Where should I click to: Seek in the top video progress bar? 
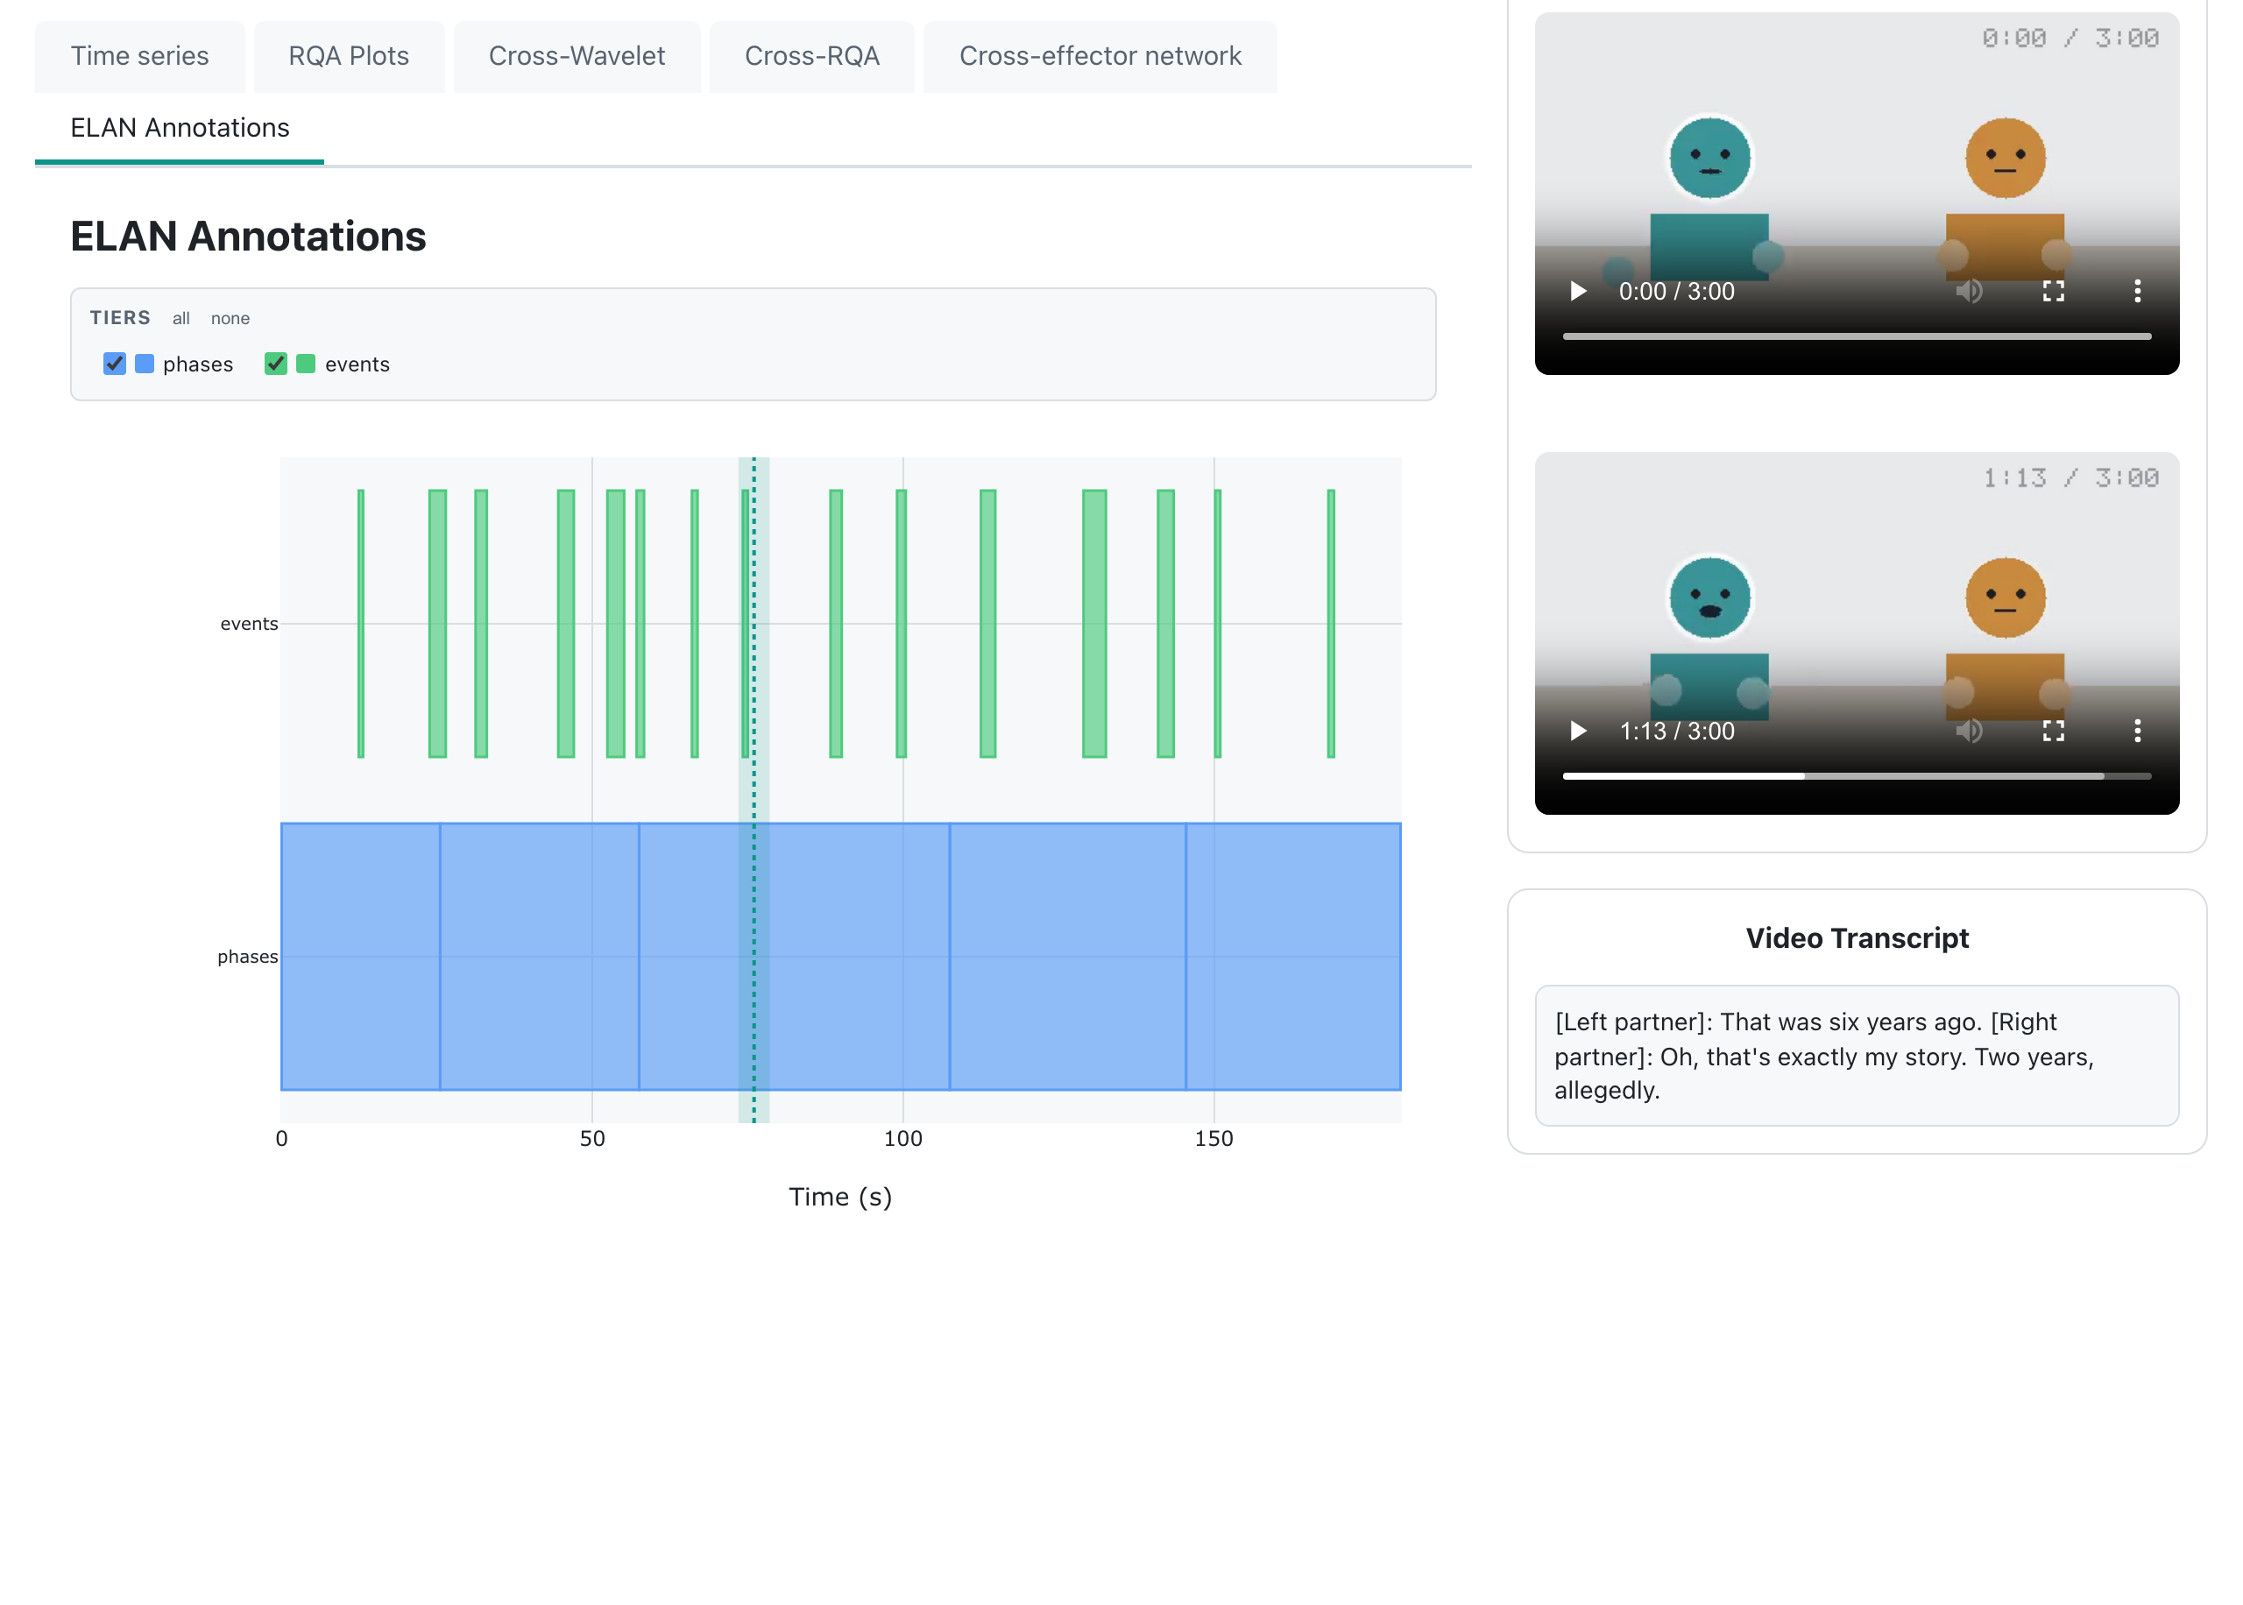coord(1857,336)
